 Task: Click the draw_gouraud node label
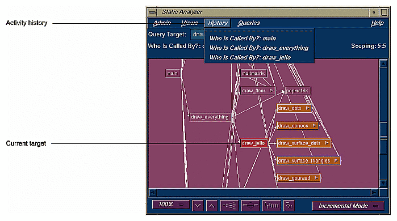click(x=294, y=178)
